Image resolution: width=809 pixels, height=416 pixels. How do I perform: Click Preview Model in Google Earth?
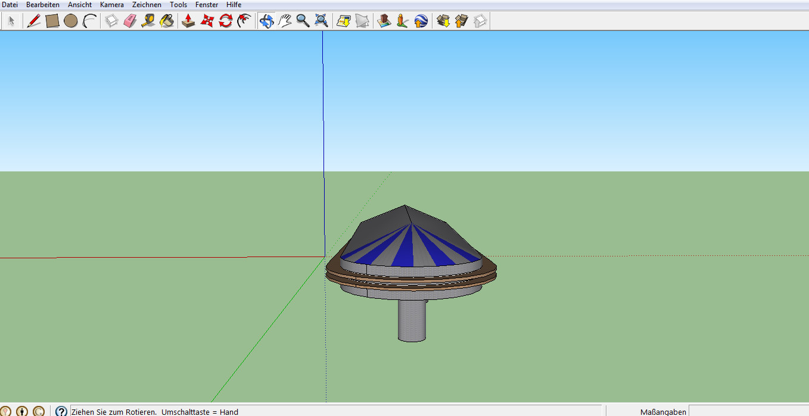(x=421, y=21)
